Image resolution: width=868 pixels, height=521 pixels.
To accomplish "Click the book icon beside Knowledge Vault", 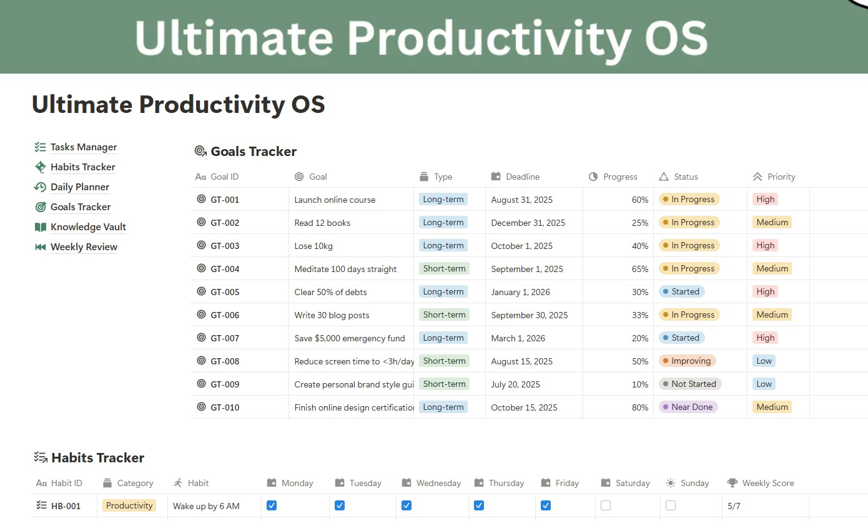I will pyautogui.click(x=40, y=226).
